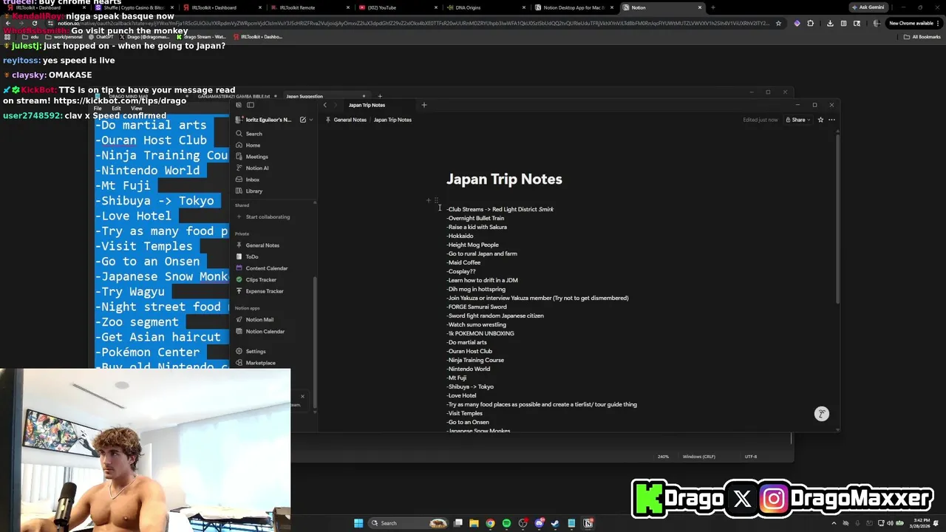This screenshot has width=946, height=532.
Task: Click the line '-FORGE Samurai Sword'
Action: click(x=477, y=307)
